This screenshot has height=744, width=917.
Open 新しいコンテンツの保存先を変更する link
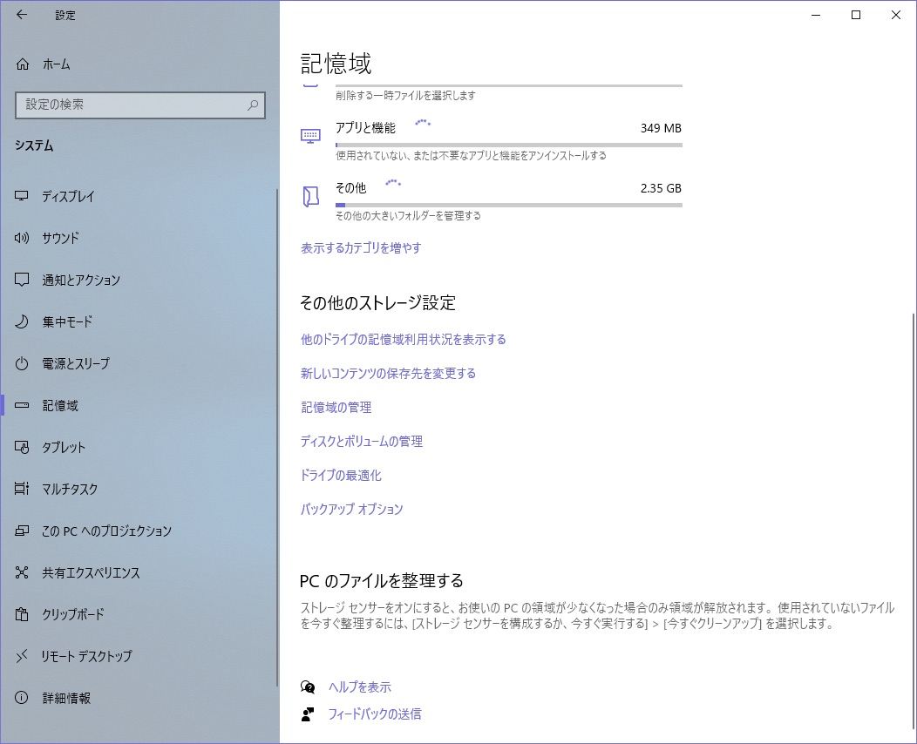pyautogui.click(x=388, y=374)
